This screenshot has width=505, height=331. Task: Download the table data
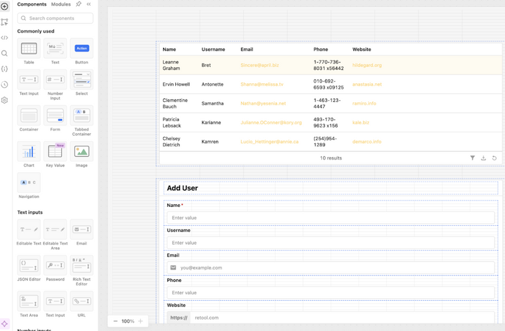[x=484, y=158]
